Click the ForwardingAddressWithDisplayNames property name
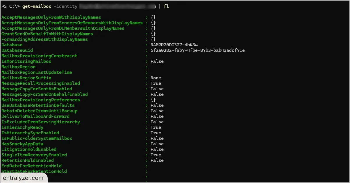Viewport: 350px width, 183px height. click(x=44, y=39)
